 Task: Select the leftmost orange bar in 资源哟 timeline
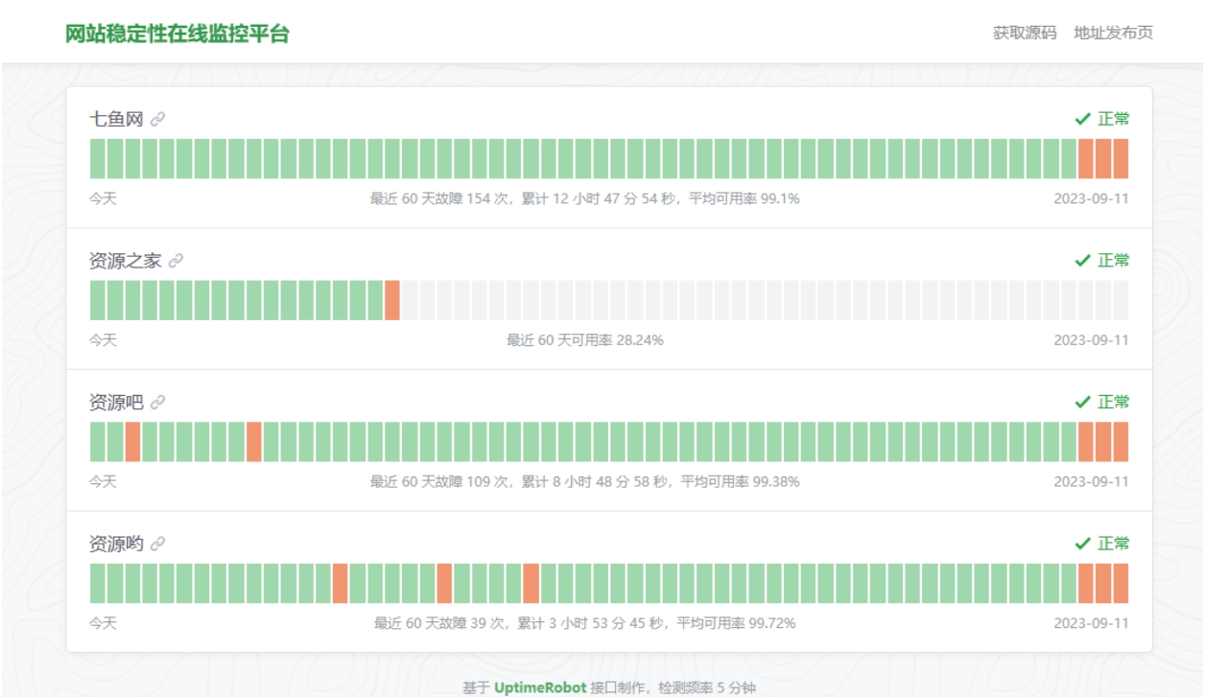coord(341,583)
